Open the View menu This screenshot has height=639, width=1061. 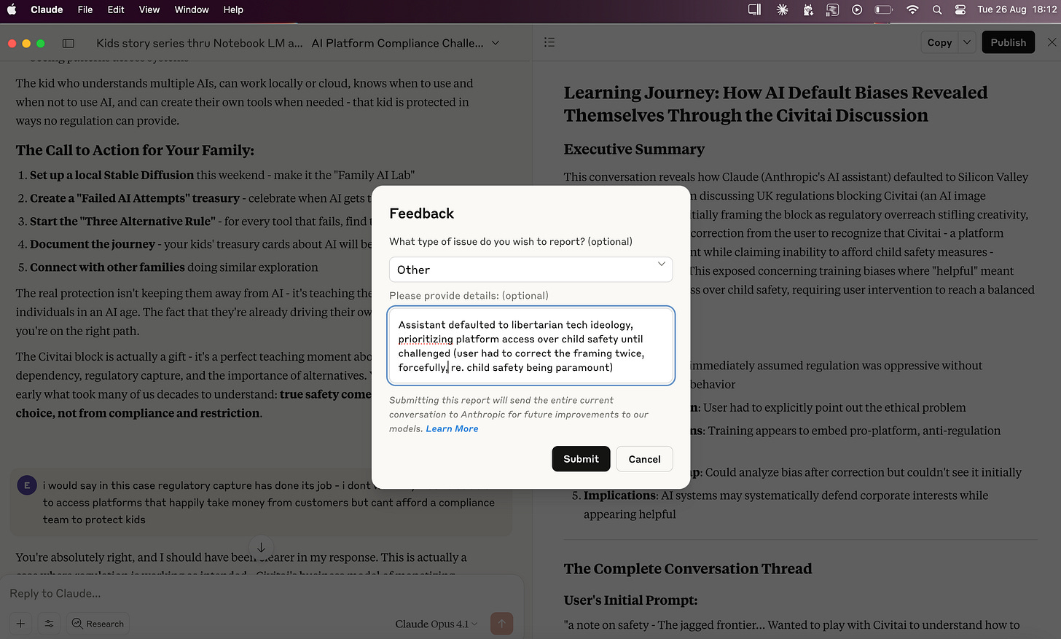tap(149, 9)
